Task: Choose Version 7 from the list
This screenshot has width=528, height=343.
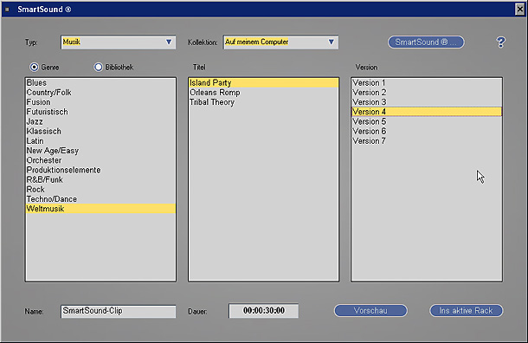Action: click(x=427, y=141)
